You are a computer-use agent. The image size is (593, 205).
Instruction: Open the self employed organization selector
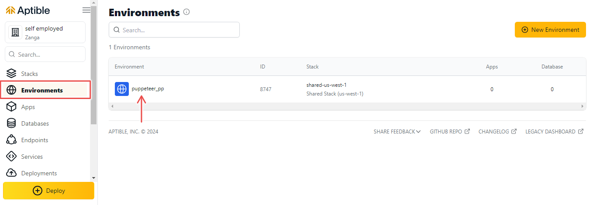tap(45, 32)
